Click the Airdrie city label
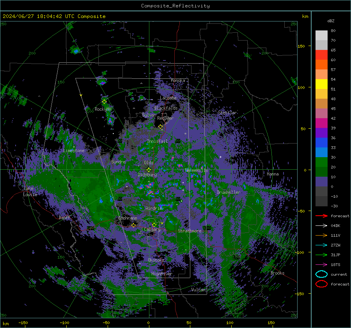The width and height of the screenshot is (351, 328). pos(154,208)
